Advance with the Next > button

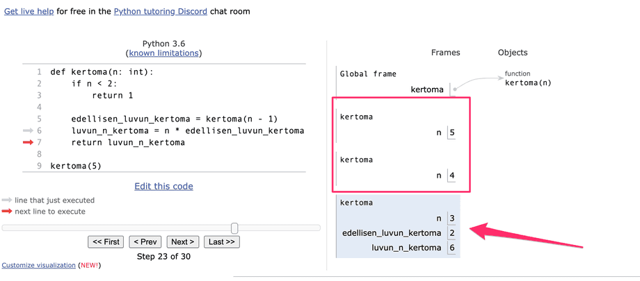tap(183, 241)
